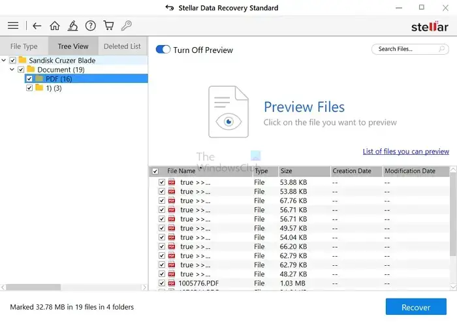The height and width of the screenshot is (322, 457).
Task: Click the stellar logo
Action: [430, 27]
